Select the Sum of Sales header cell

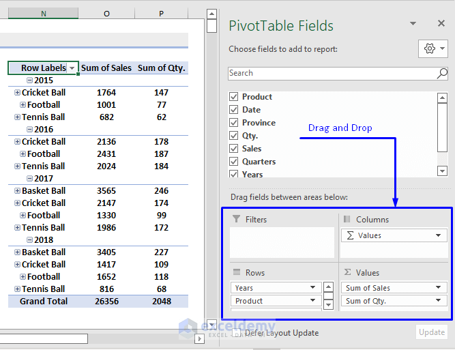click(106, 68)
